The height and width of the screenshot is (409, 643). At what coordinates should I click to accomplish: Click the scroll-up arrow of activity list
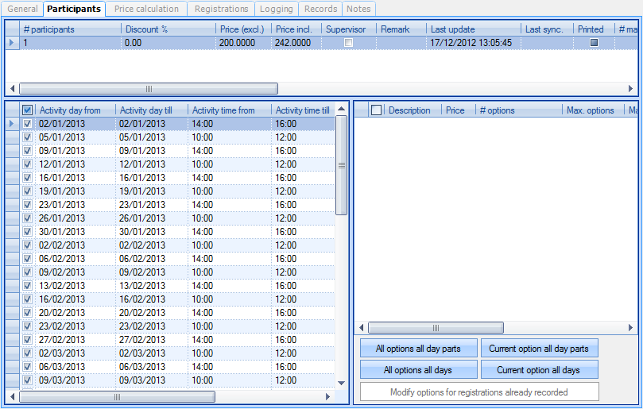pyautogui.click(x=342, y=108)
